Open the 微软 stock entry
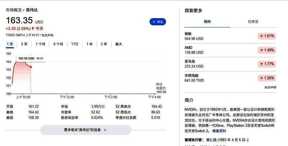The width and height of the screenshot is (288, 146). (x=194, y=36)
